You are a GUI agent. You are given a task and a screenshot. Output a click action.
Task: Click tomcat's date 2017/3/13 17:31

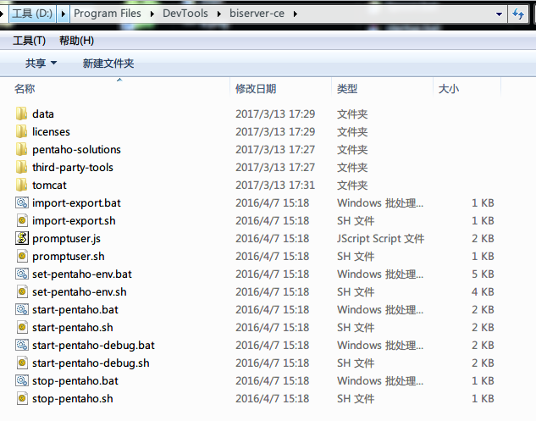click(x=275, y=185)
